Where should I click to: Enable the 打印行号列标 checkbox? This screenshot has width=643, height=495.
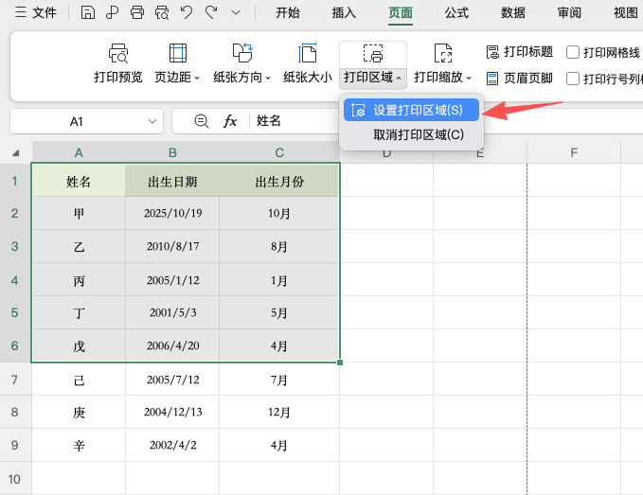(x=573, y=79)
